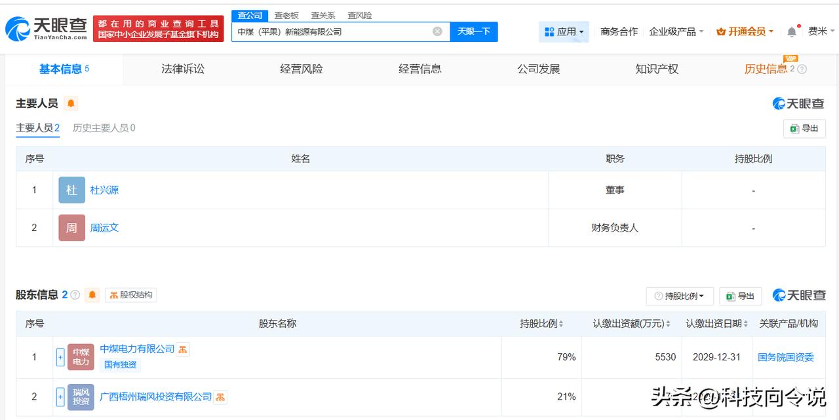Switch to the 法律诉讼 tab
839x420 pixels.
tap(183, 69)
